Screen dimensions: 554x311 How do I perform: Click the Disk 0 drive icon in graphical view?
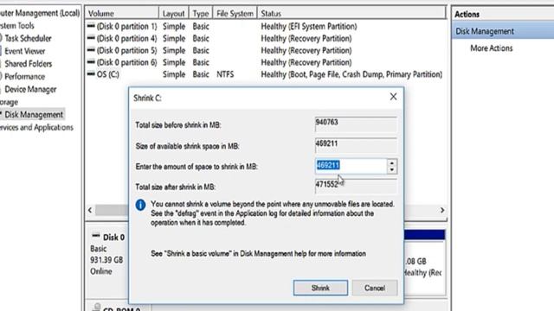coord(96,236)
